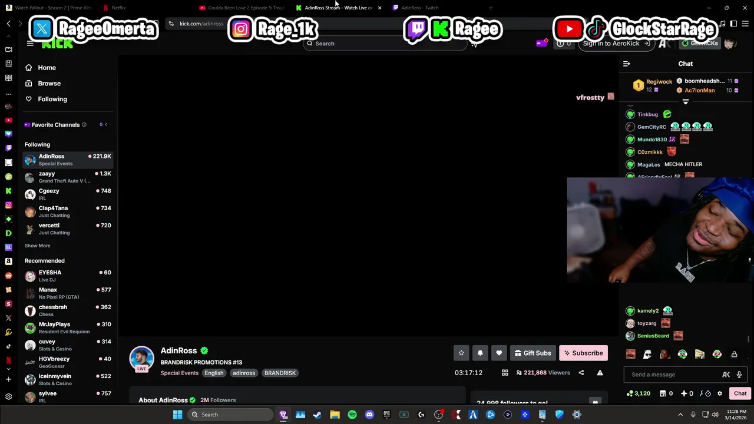Click Sign in to AeroKick
This screenshot has width=754, height=424.
tap(616, 44)
